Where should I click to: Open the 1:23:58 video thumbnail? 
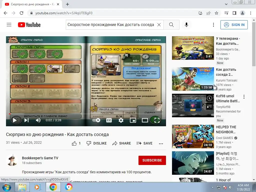[x=193, y=79]
